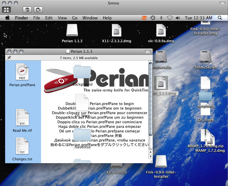The image size is (228, 186).
Task: Select MAMP_1.7.2.dmg.zip archive icon
Action: click(x=205, y=135)
